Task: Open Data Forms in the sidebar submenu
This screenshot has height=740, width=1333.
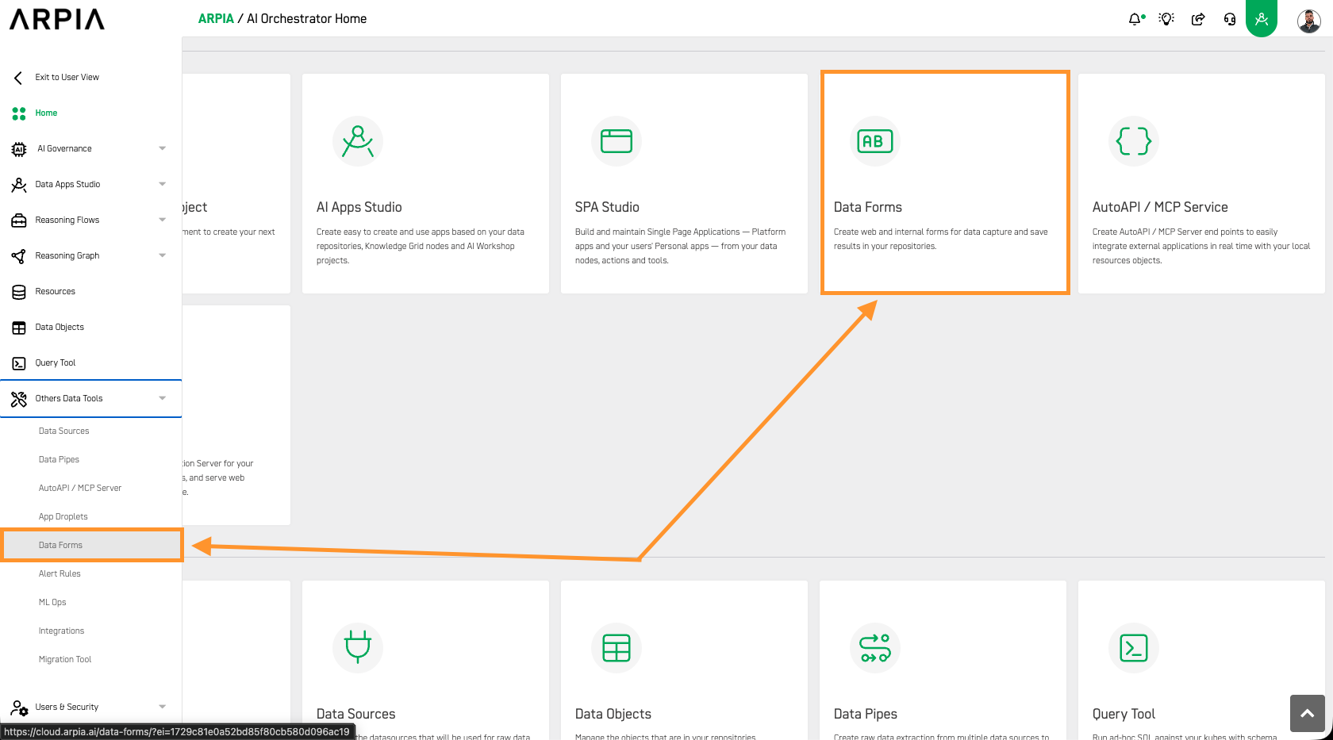Action: [60, 546]
